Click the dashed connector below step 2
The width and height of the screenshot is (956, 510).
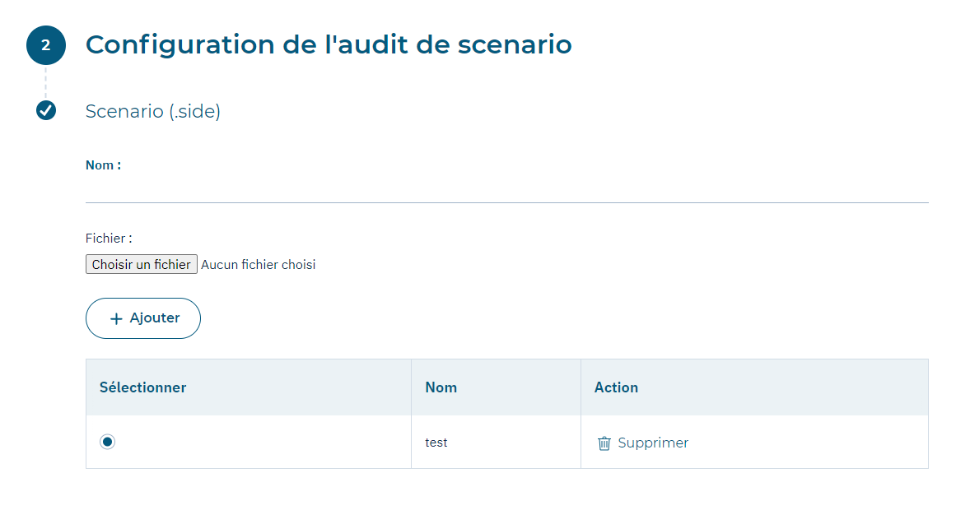pos(46,82)
